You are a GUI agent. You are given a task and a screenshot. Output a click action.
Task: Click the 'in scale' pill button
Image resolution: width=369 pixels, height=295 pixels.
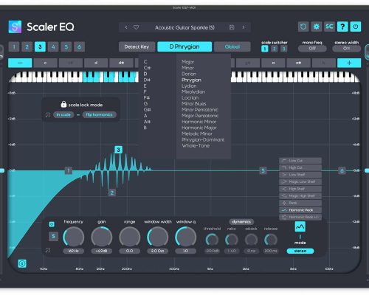pos(63,115)
